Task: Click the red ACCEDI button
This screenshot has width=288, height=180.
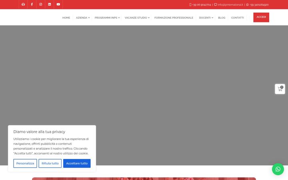Action: click(261, 17)
